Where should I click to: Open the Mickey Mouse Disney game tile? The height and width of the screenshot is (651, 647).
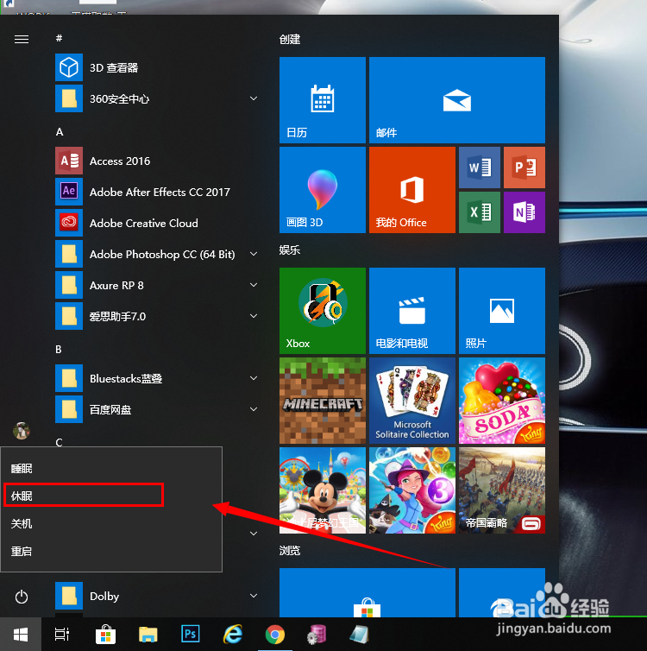[x=323, y=490]
